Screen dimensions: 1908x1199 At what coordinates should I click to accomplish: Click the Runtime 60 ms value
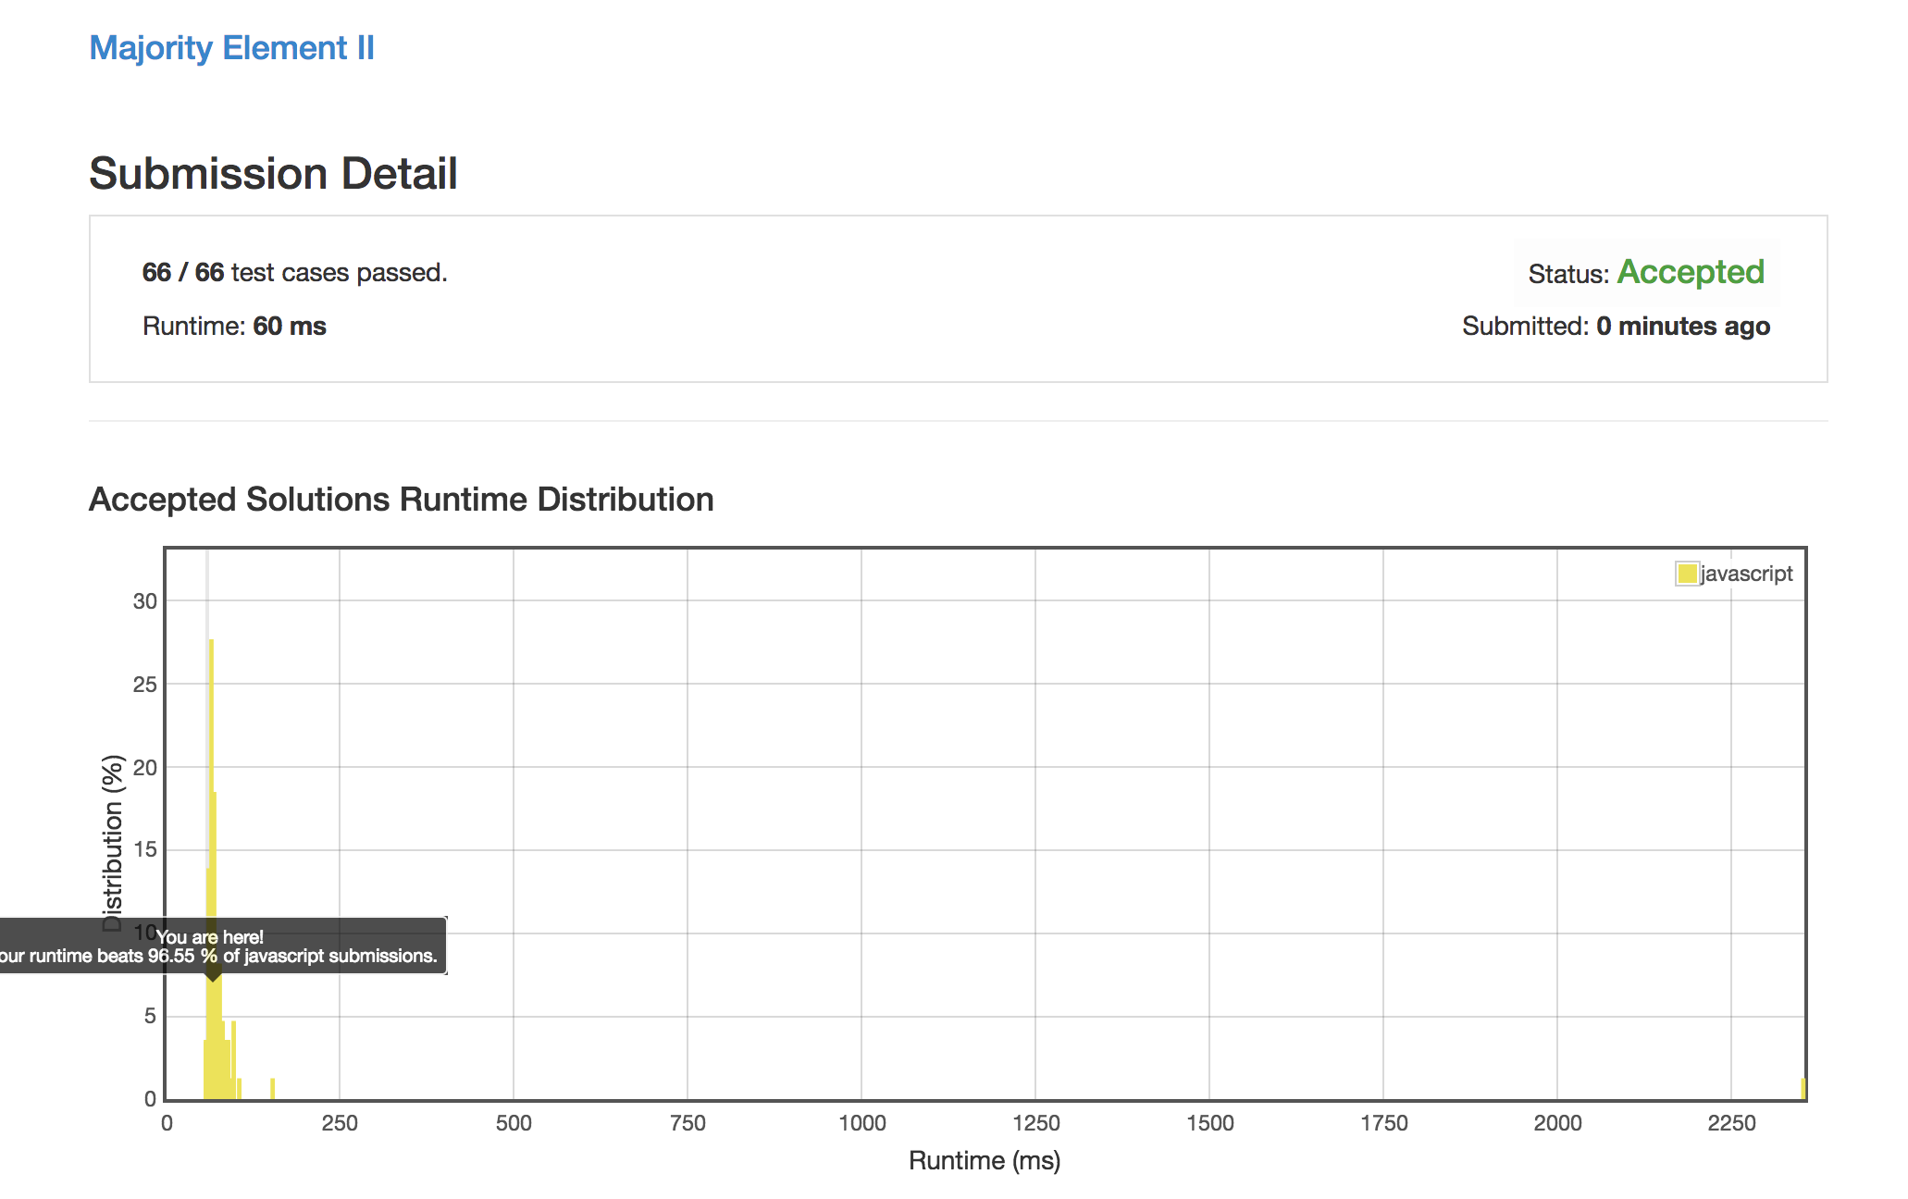(x=289, y=327)
